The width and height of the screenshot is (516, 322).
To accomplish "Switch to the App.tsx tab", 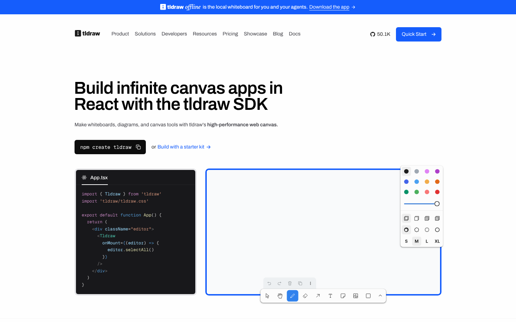I will (95, 177).
